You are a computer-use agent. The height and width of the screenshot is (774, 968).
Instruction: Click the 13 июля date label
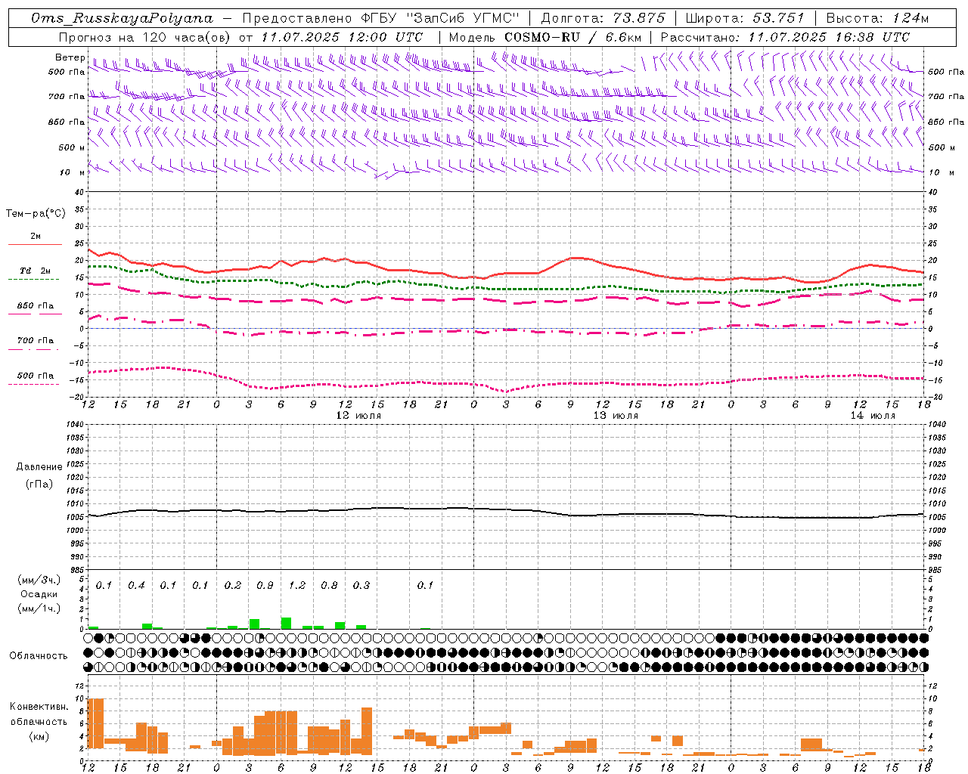pos(616,416)
